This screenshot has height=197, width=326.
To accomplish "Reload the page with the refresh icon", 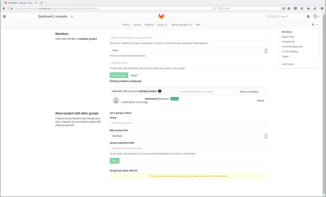I will coord(215,9).
